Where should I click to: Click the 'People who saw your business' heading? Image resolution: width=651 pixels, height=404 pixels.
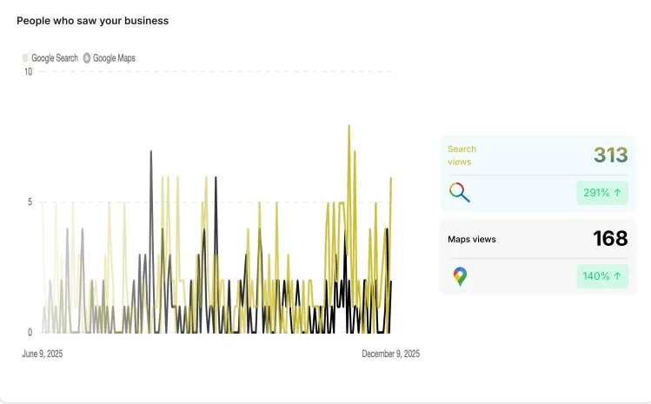[x=93, y=21]
